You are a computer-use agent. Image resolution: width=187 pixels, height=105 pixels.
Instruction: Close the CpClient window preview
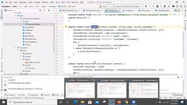tap(93, 80)
